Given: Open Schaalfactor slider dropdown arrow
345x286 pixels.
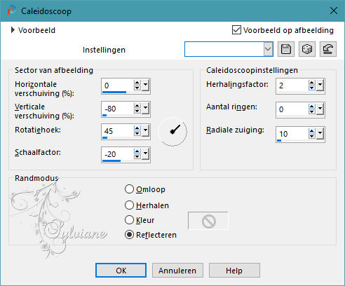Looking at the screenshot, I should click(x=146, y=154).
